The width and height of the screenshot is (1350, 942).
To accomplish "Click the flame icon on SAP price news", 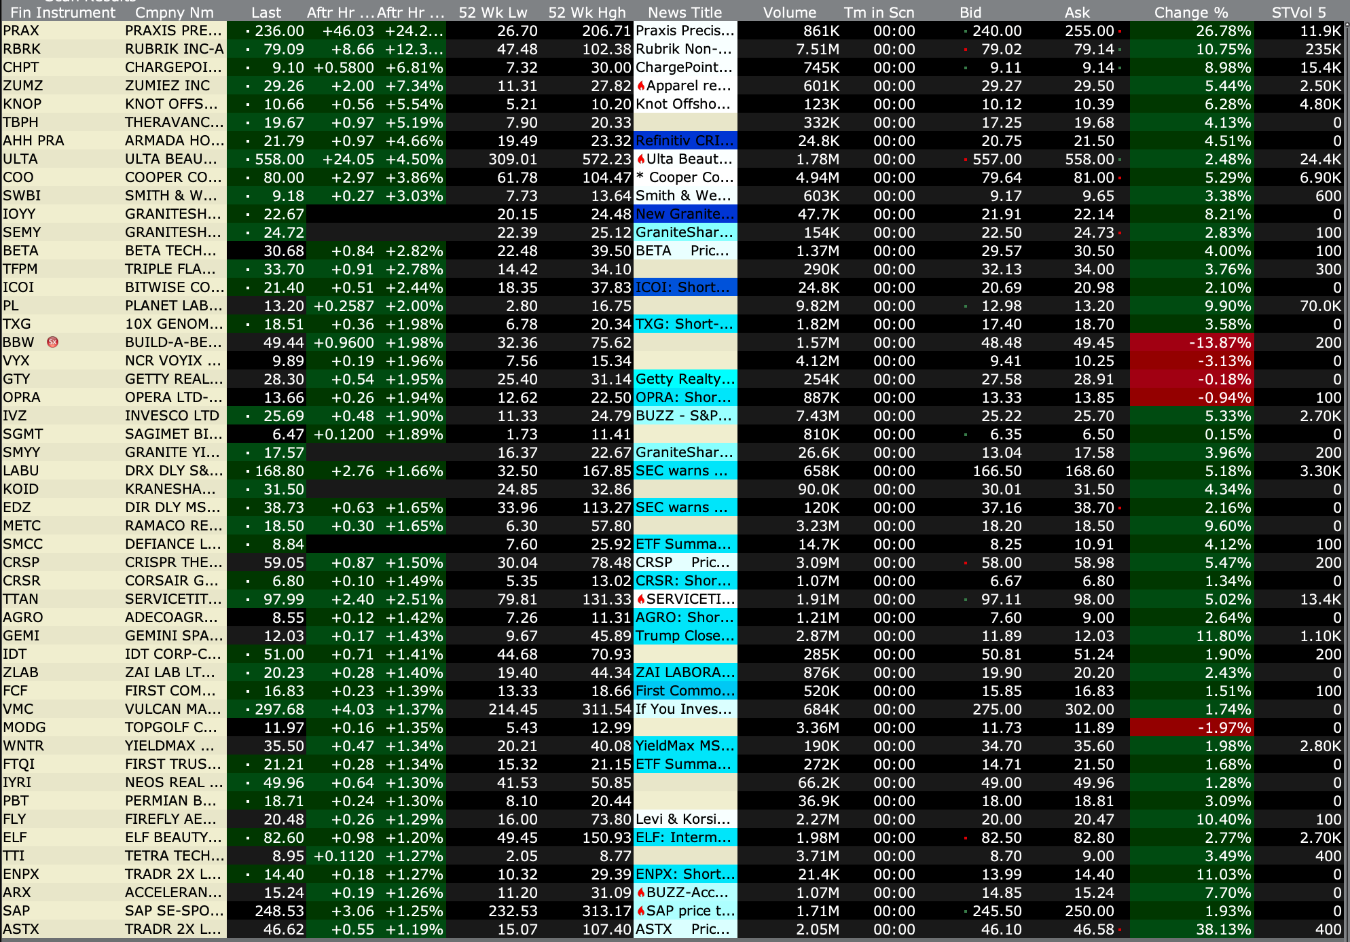I will (640, 911).
